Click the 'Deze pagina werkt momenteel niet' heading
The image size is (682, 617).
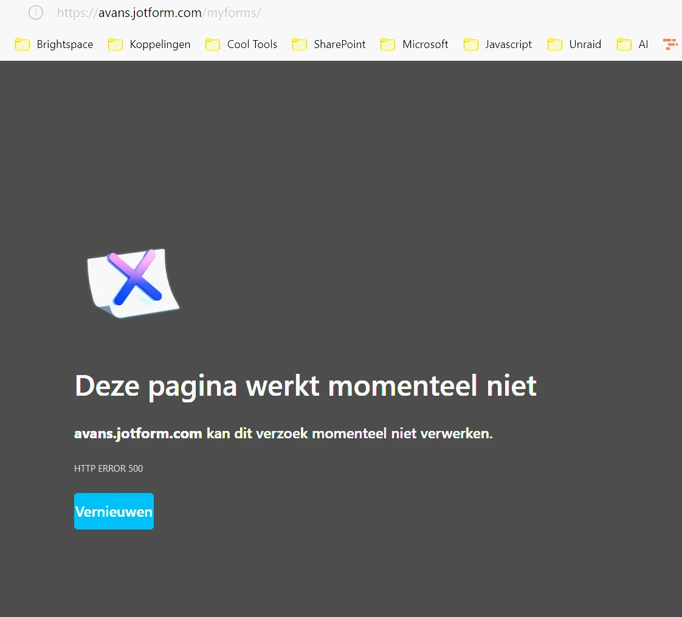305,385
